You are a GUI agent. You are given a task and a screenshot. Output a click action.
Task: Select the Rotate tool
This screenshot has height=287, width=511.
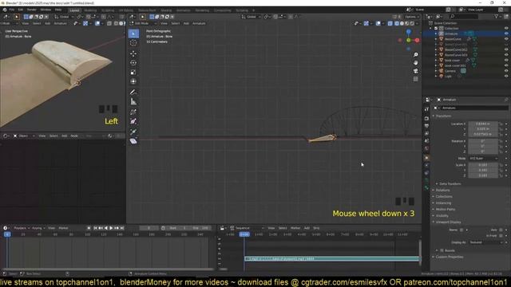[x=133, y=63]
